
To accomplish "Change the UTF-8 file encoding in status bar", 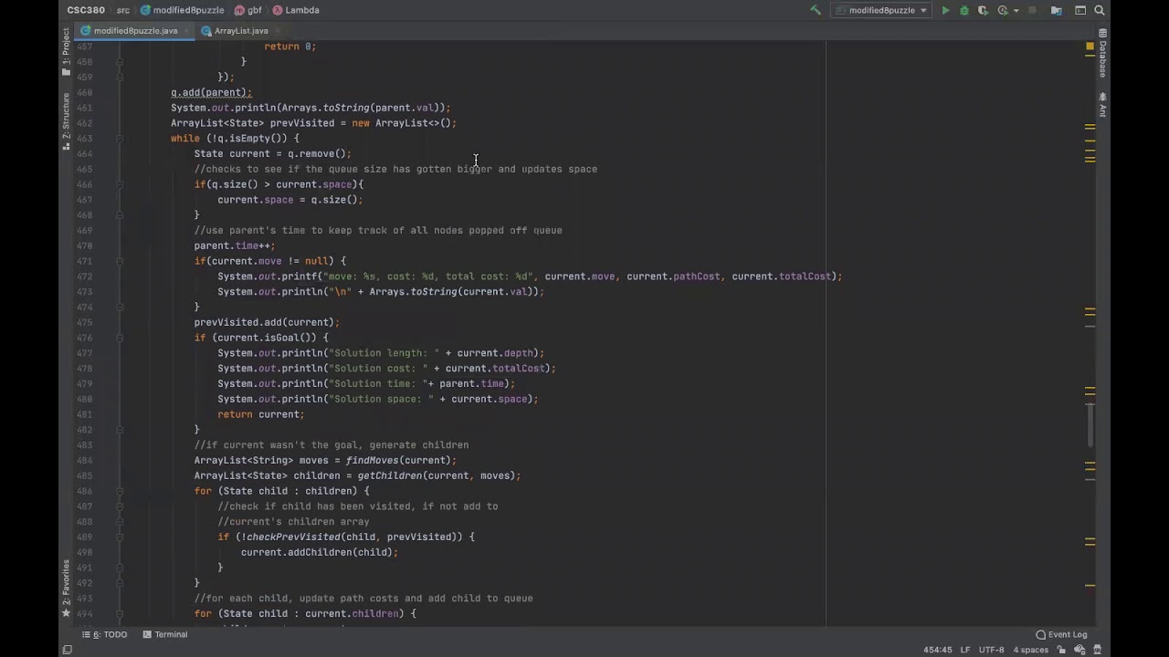I will coord(992,650).
